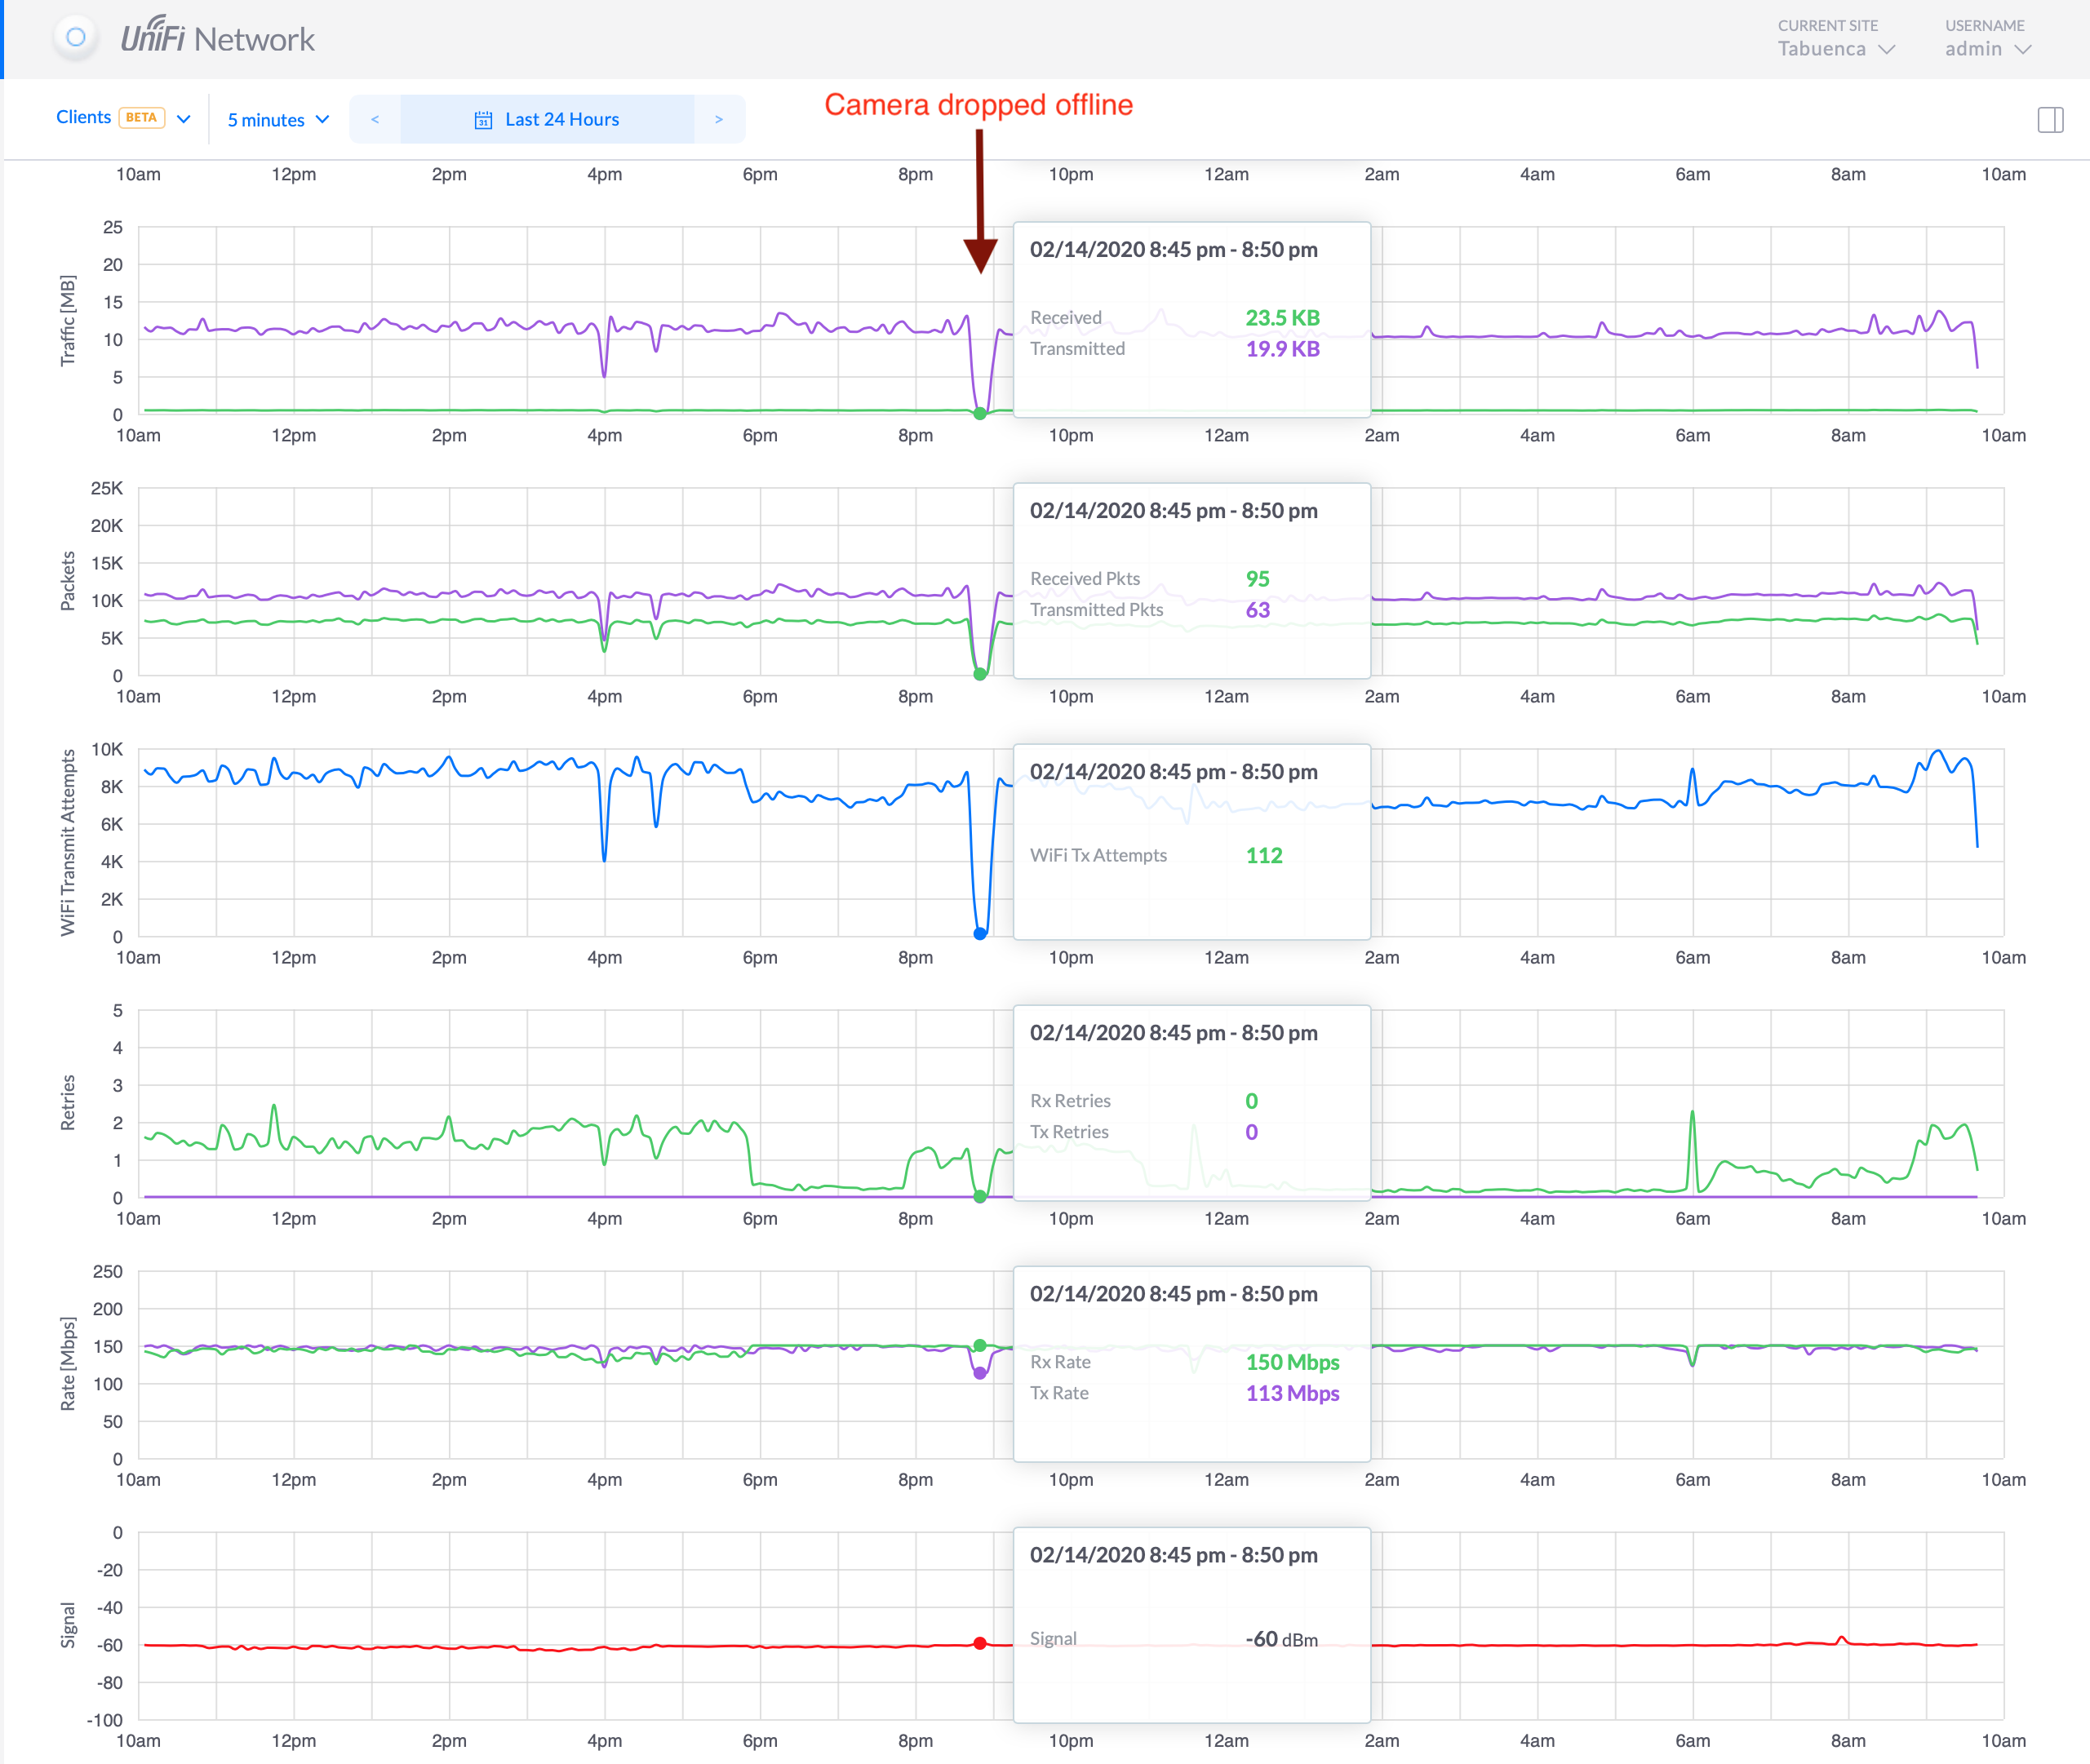This screenshot has height=1764, width=2090.
Task: Click the blue WiFi Tx Attempts data point
Action: [980, 934]
